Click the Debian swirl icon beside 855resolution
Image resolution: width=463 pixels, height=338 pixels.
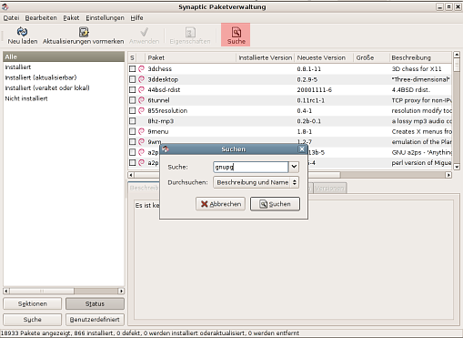point(141,110)
